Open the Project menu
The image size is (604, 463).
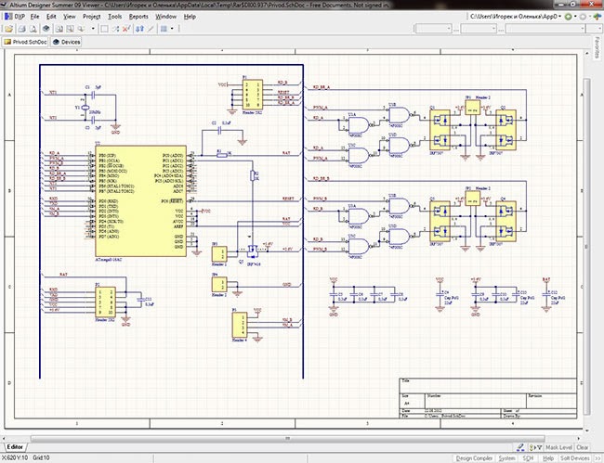(x=91, y=17)
